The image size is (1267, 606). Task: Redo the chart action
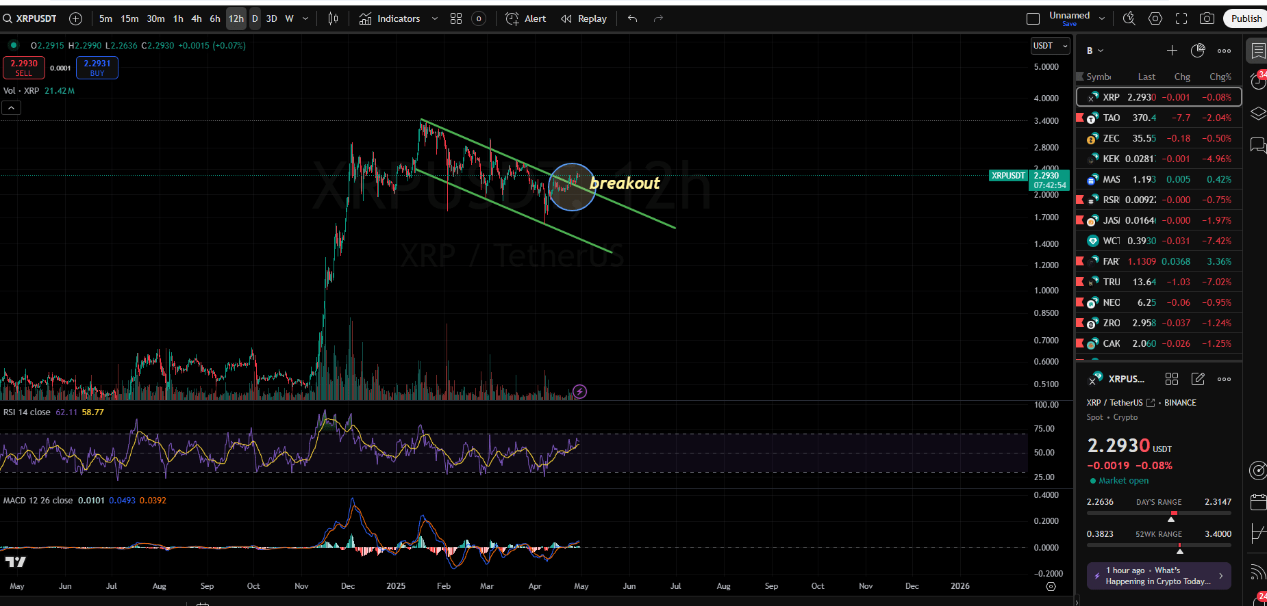[658, 18]
